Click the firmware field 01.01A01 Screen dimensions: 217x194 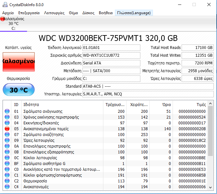111,48
